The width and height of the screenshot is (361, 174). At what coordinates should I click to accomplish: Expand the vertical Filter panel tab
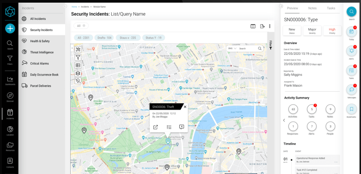tap(270, 45)
